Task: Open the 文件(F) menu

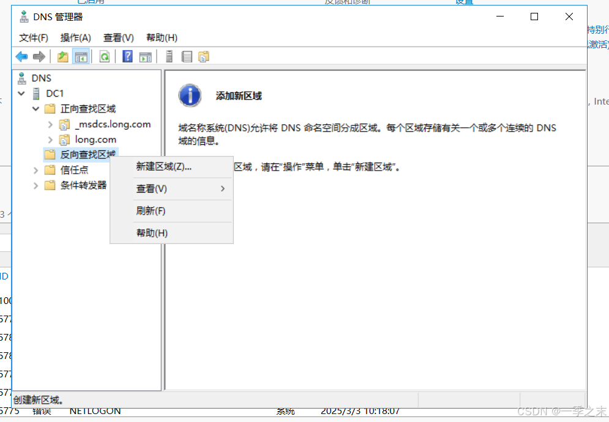Action: coord(34,38)
